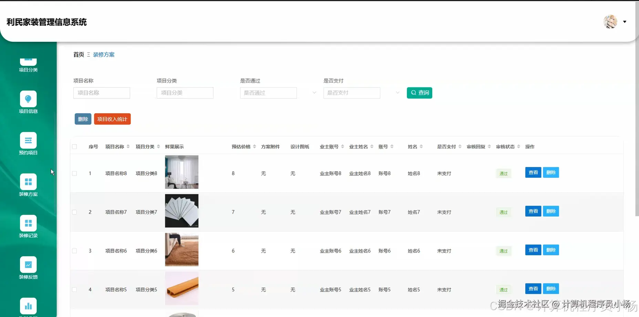Check the checkbox for 项目名称7 row

pyautogui.click(x=74, y=212)
